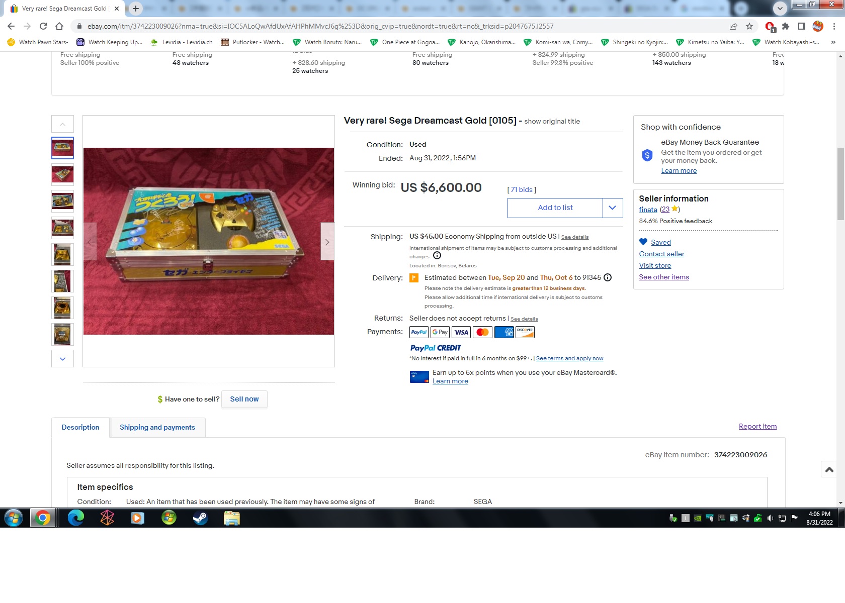This screenshot has height=603, width=845.
Task: Open a new browser tab
Action: pos(135,9)
